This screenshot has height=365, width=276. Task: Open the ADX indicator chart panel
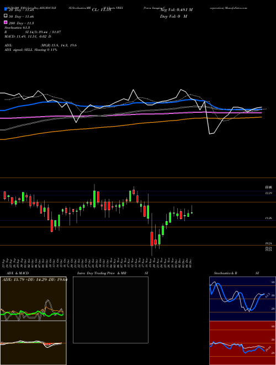pos(33,299)
